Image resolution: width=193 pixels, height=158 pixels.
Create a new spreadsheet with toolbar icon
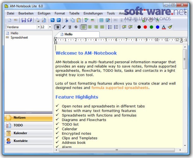(x=16, y=20)
